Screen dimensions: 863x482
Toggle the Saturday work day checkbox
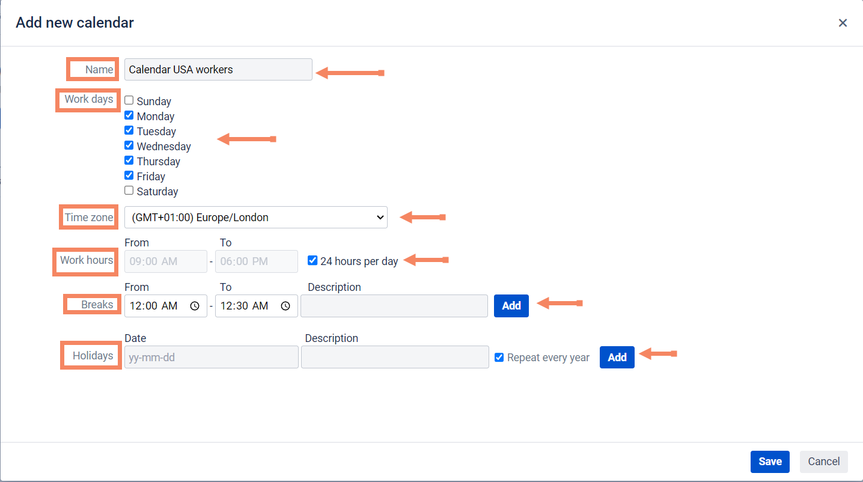129,191
